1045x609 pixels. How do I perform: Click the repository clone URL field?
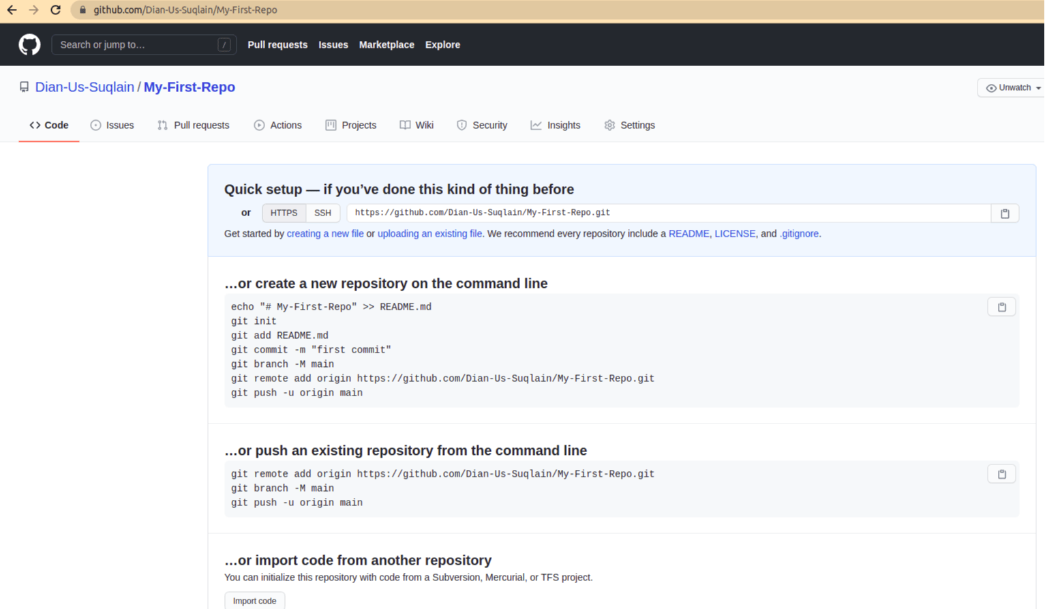[x=669, y=213]
